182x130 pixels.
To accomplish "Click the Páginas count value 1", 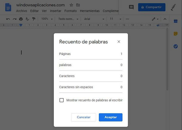I will (121, 54).
